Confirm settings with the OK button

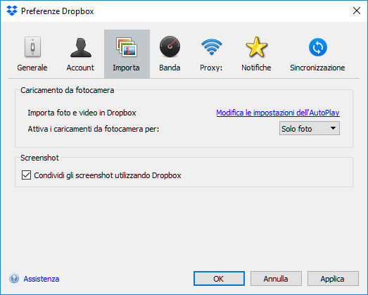[219, 279]
